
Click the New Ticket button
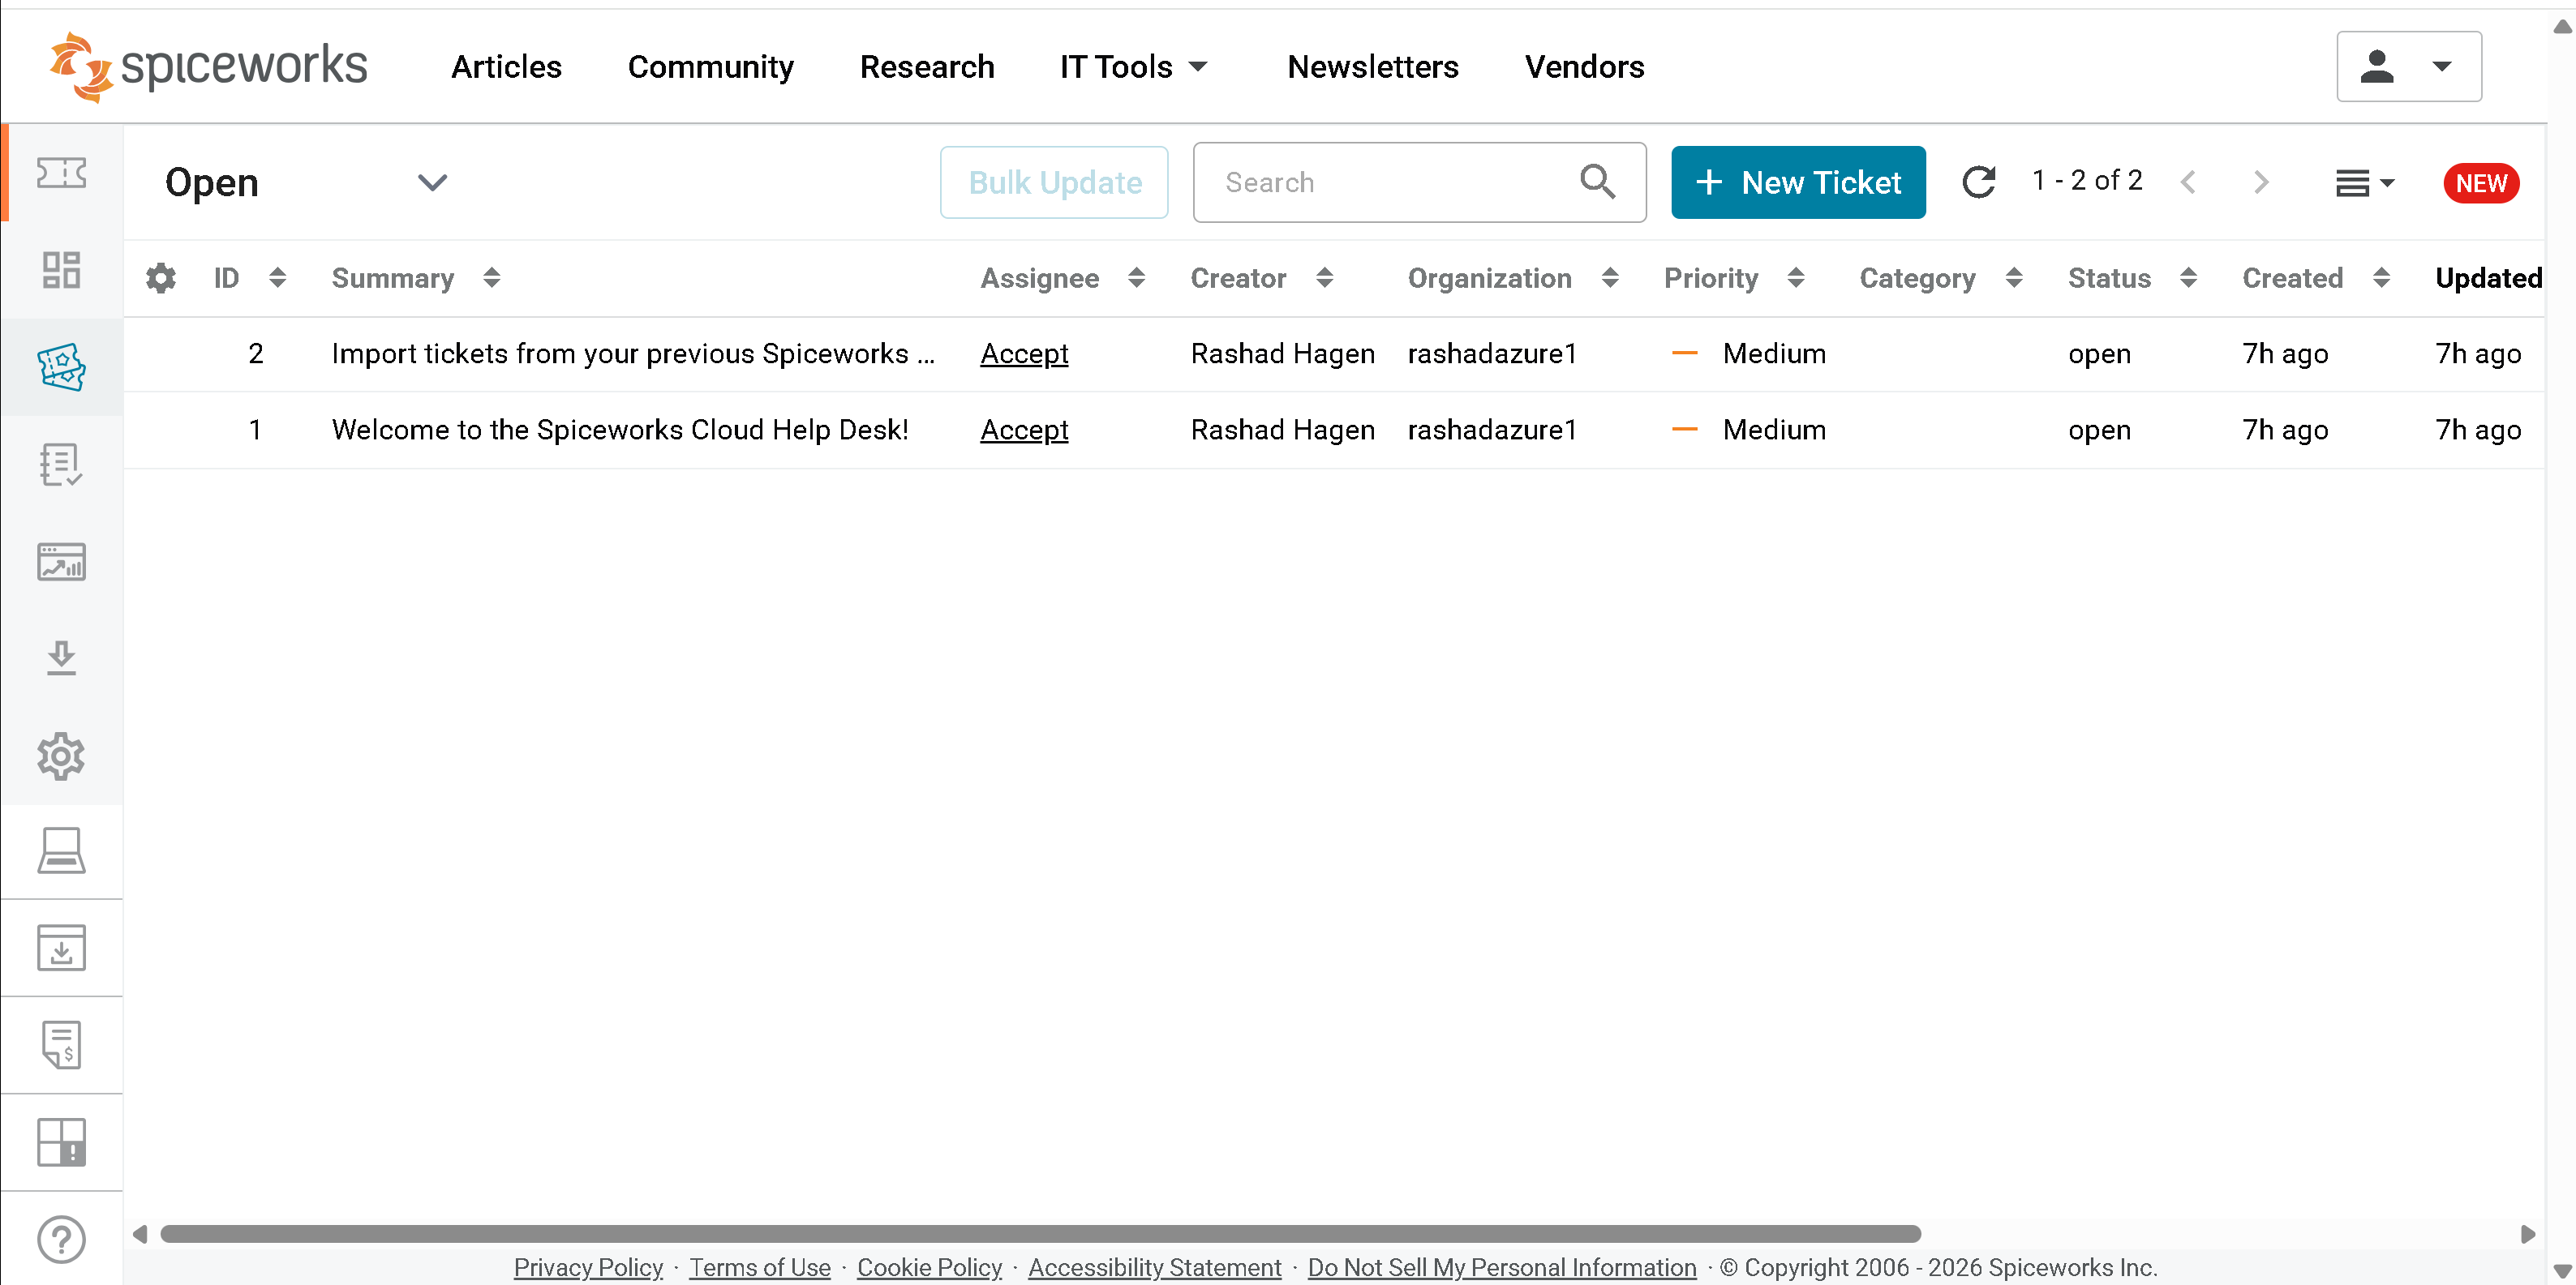1797,183
